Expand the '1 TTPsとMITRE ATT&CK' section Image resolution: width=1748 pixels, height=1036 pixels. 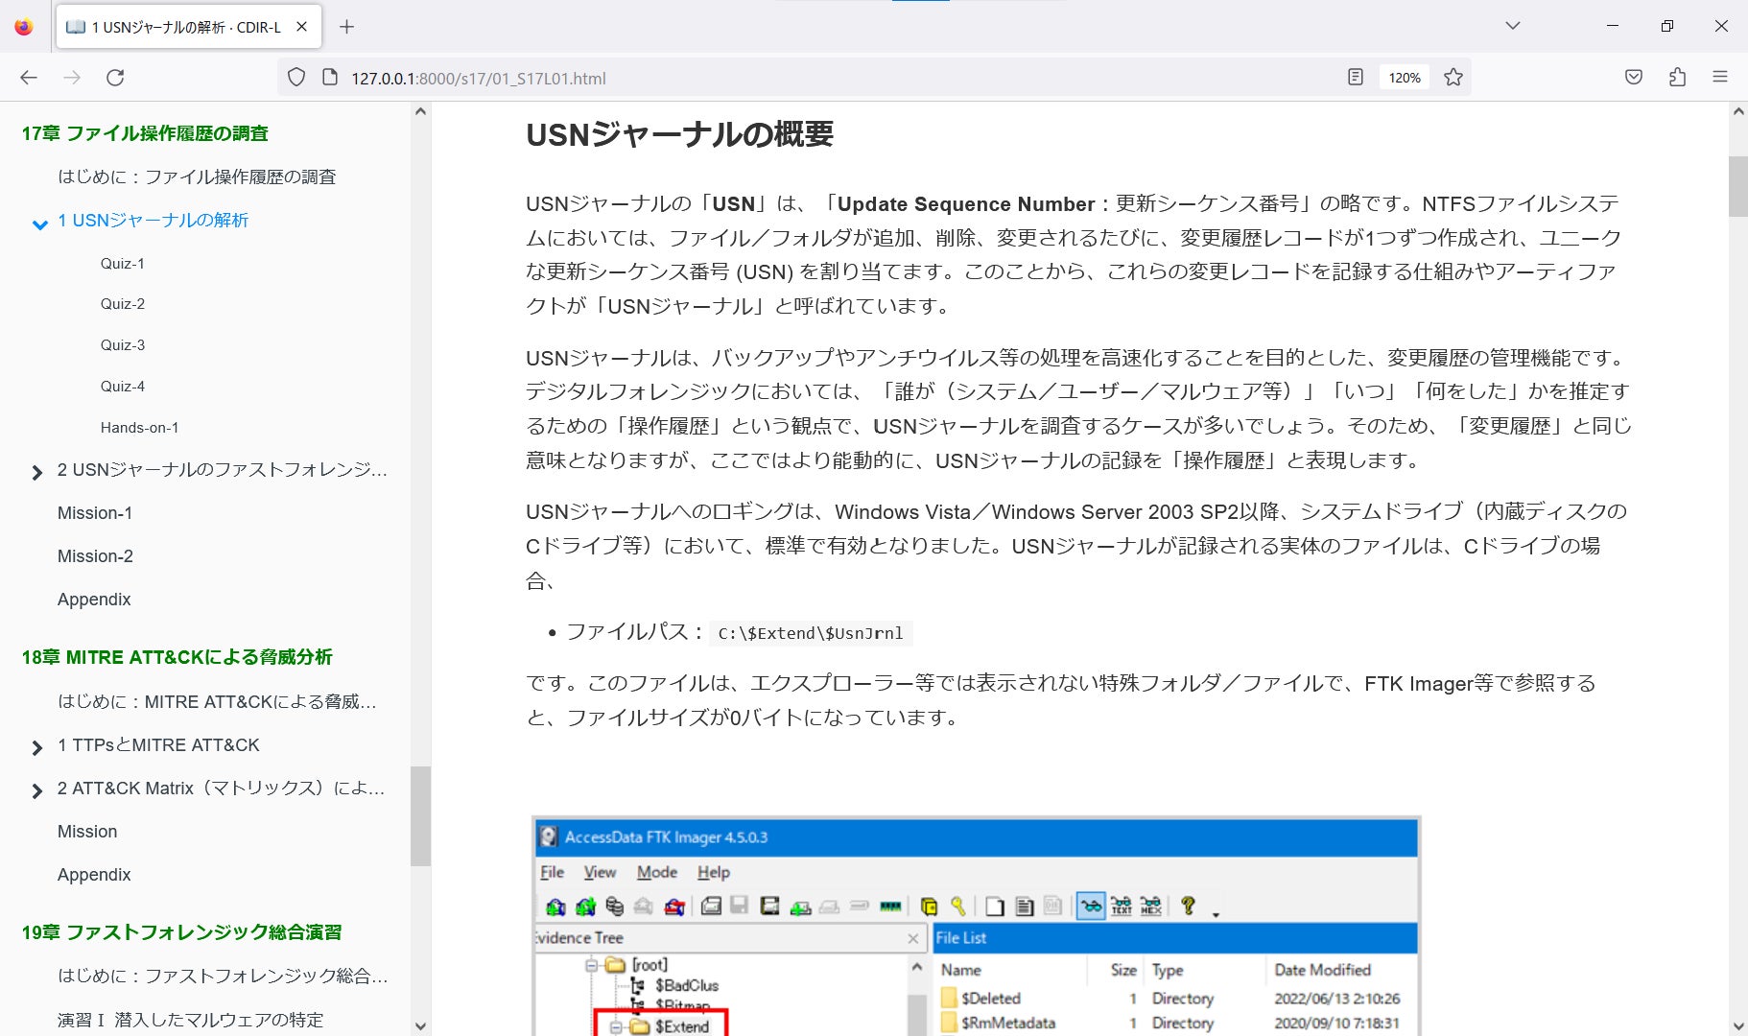click(37, 747)
